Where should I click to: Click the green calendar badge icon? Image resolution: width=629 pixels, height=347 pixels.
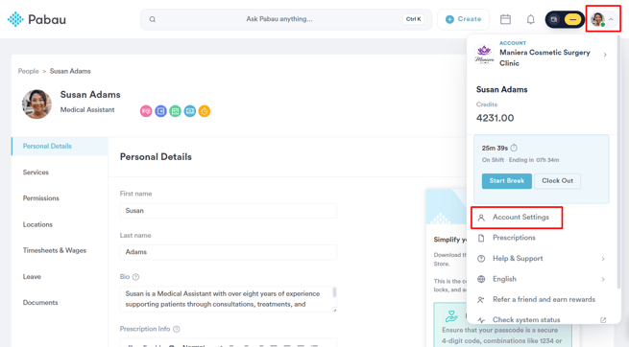tap(176, 111)
